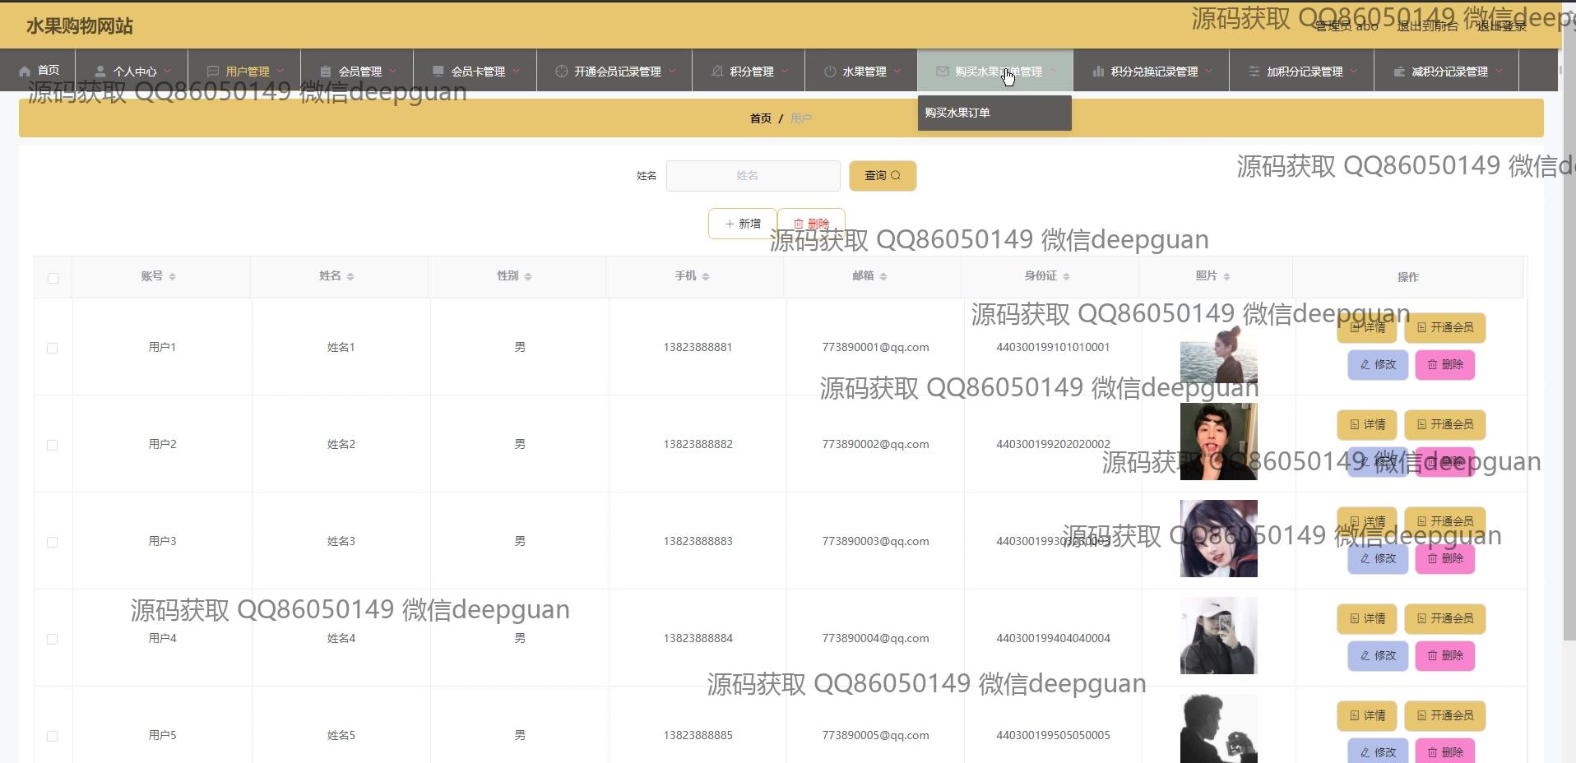
Task: Sort table by 账号 column arrows
Action: click(172, 277)
